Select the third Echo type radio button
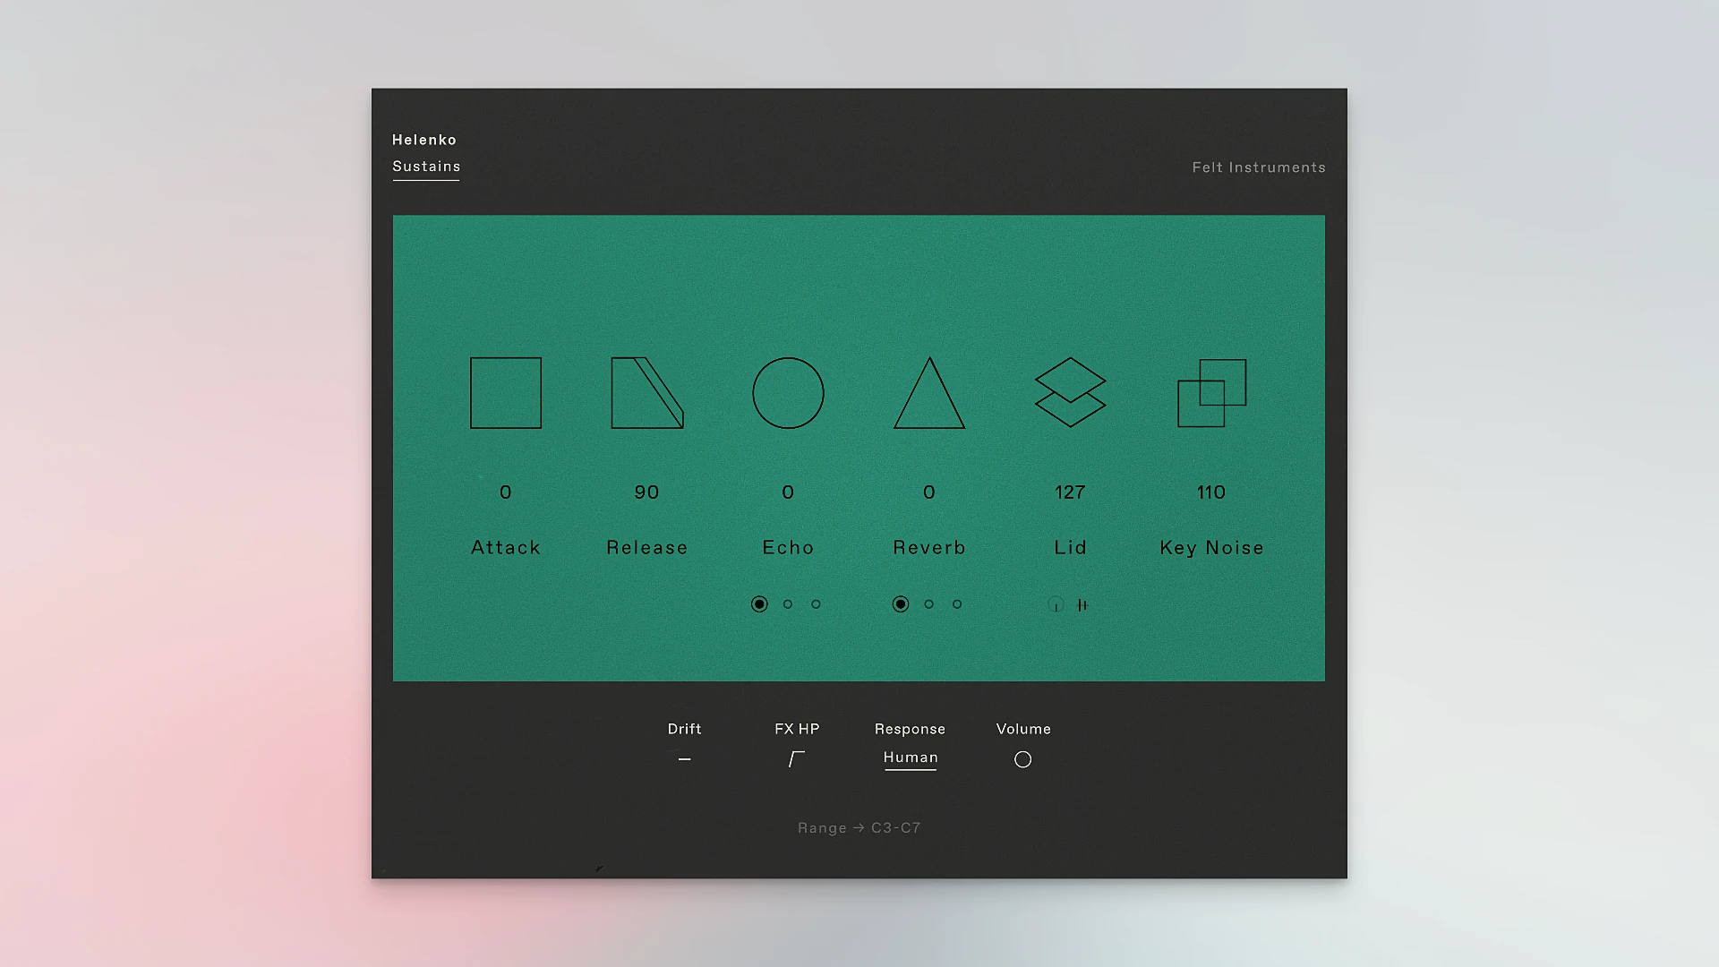 pyautogui.click(x=816, y=604)
